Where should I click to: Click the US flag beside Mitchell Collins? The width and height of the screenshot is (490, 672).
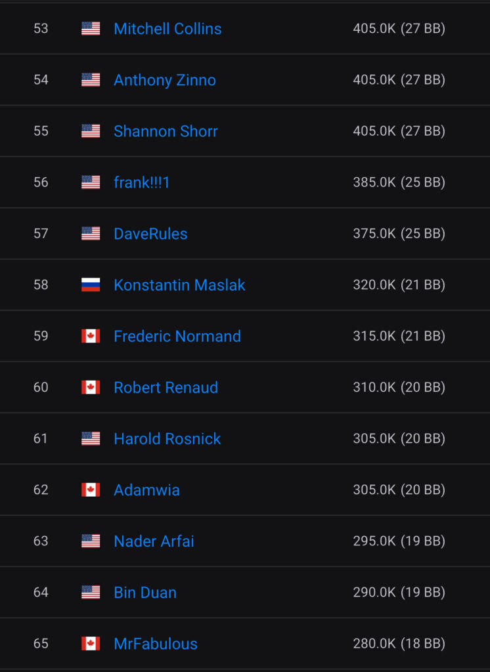[x=91, y=29]
